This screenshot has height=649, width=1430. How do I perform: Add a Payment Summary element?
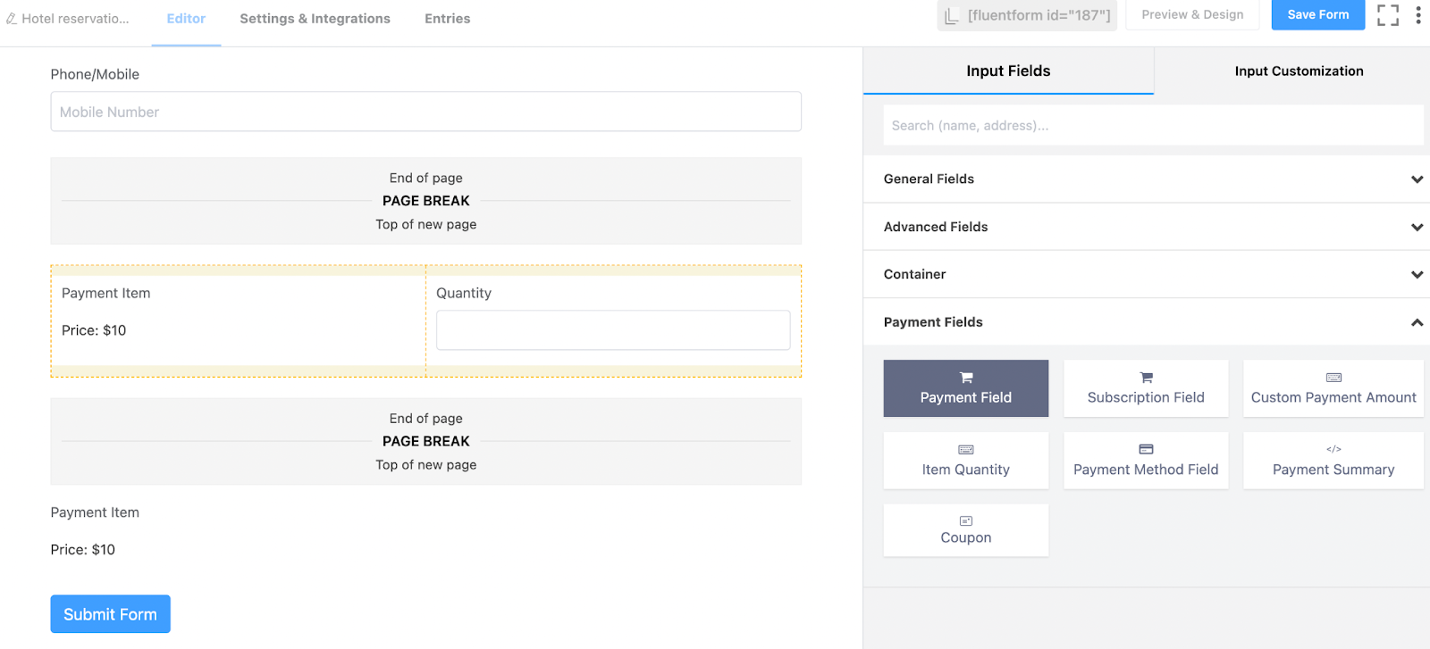pos(1333,461)
